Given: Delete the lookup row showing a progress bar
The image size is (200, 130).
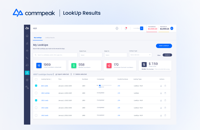Looking at the screenshot, I should 165,86.
